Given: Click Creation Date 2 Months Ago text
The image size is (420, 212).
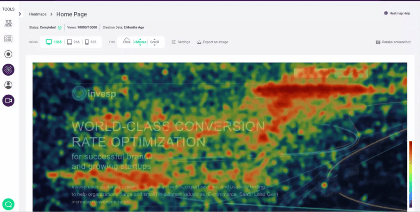Looking at the screenshot, I should point(123,27).
